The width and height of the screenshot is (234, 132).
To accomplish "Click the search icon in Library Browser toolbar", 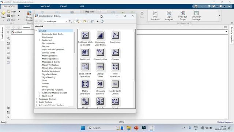I will tap(71, 21).
